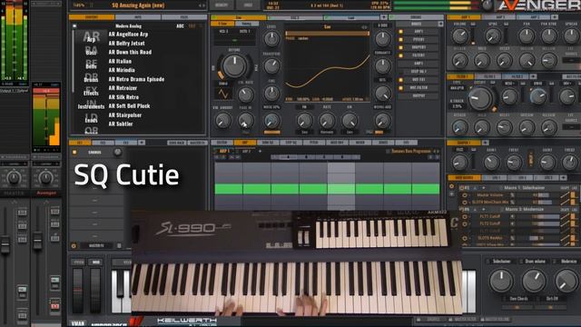Click the large filter CUTOFF knob
This screenshot has width=581, height=327.
pyautogui.click(x=480, y=98)
